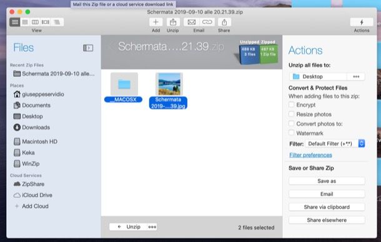Viewport: 381px width, 242px height.
Task: Open Documents in Places
Action: pyautogui.click(x=32, y=105)
